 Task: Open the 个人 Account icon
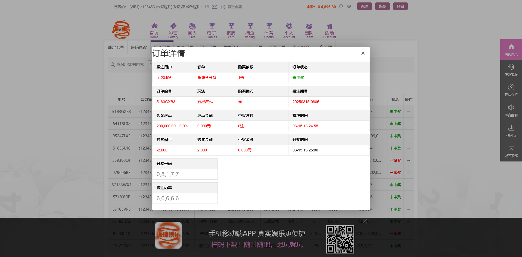click(x=289, y=30)
